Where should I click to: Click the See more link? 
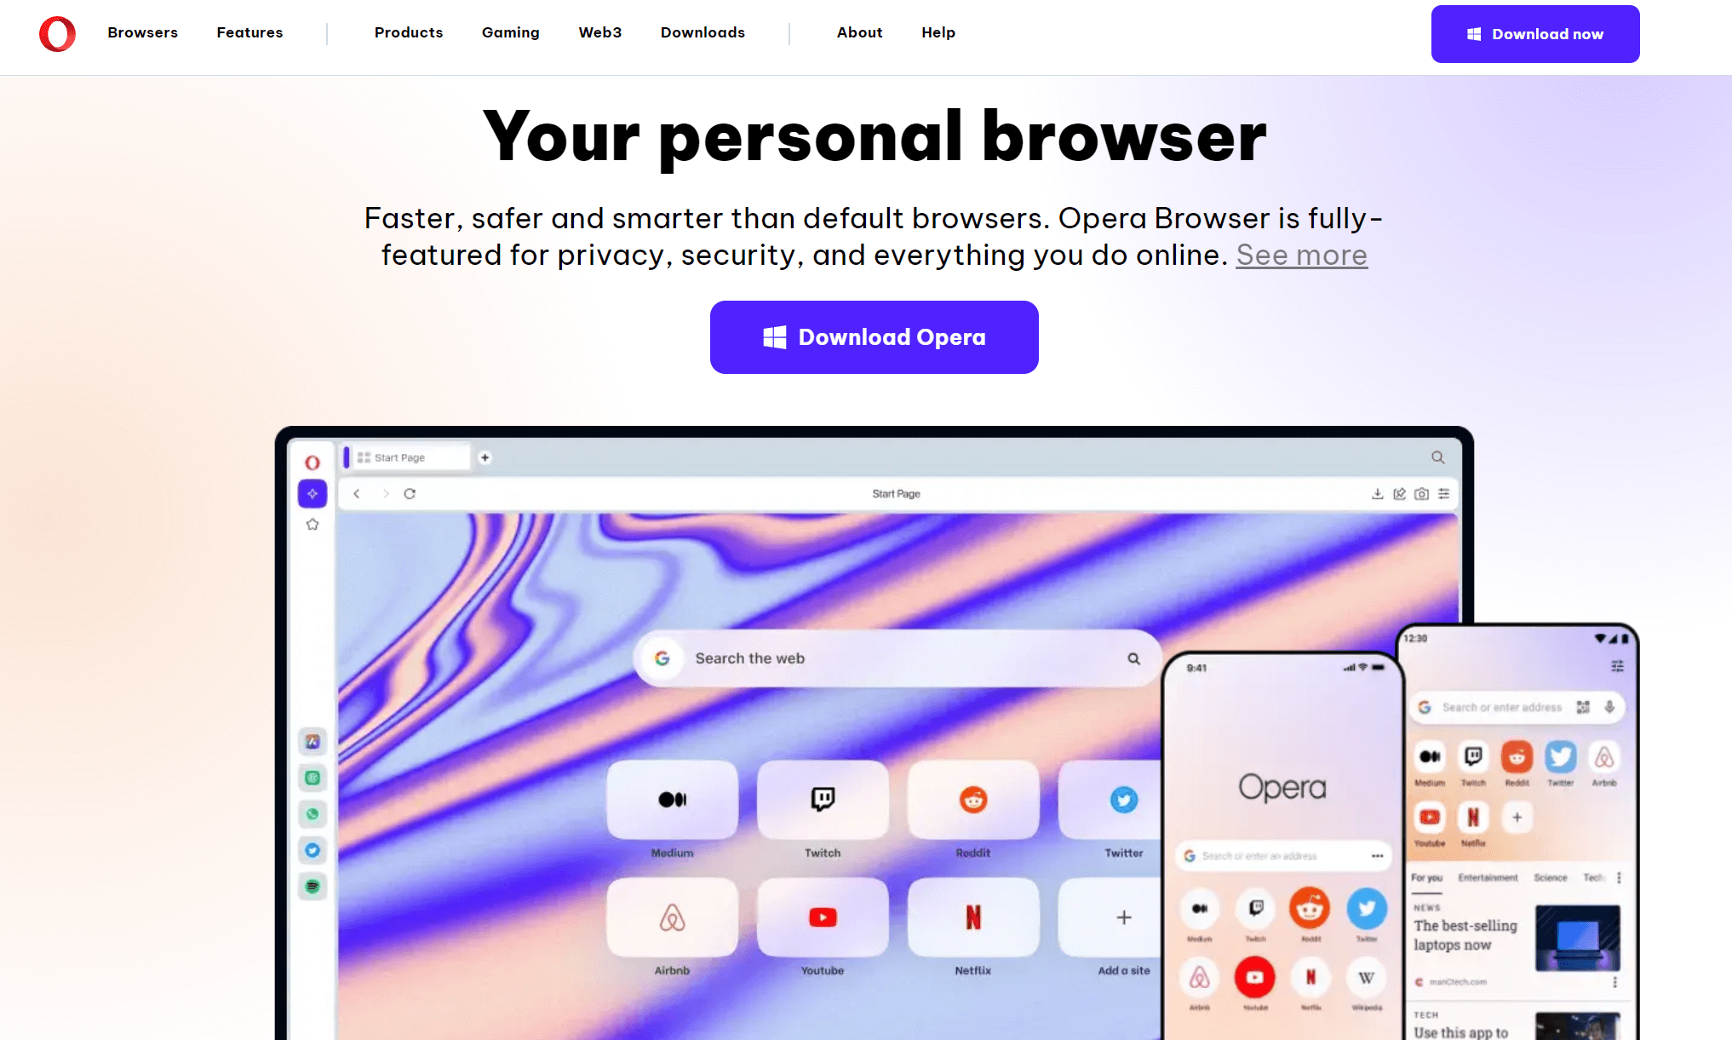pos(1301,254)
